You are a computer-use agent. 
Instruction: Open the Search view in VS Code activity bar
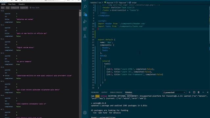[85, 7]
